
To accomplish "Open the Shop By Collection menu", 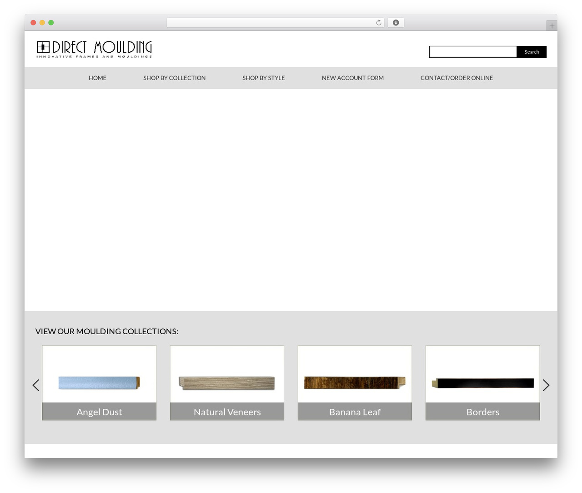I will [x=174, y=78].
